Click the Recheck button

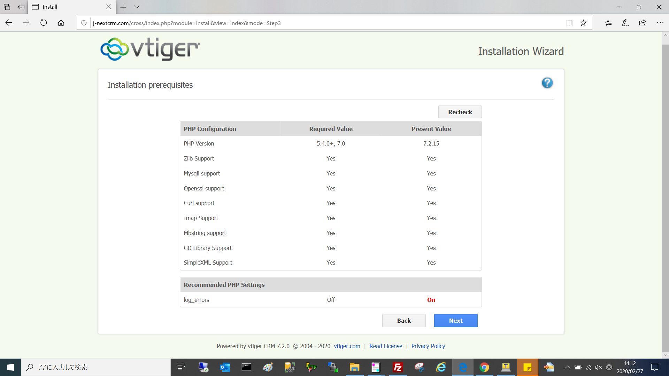[460, 112]
